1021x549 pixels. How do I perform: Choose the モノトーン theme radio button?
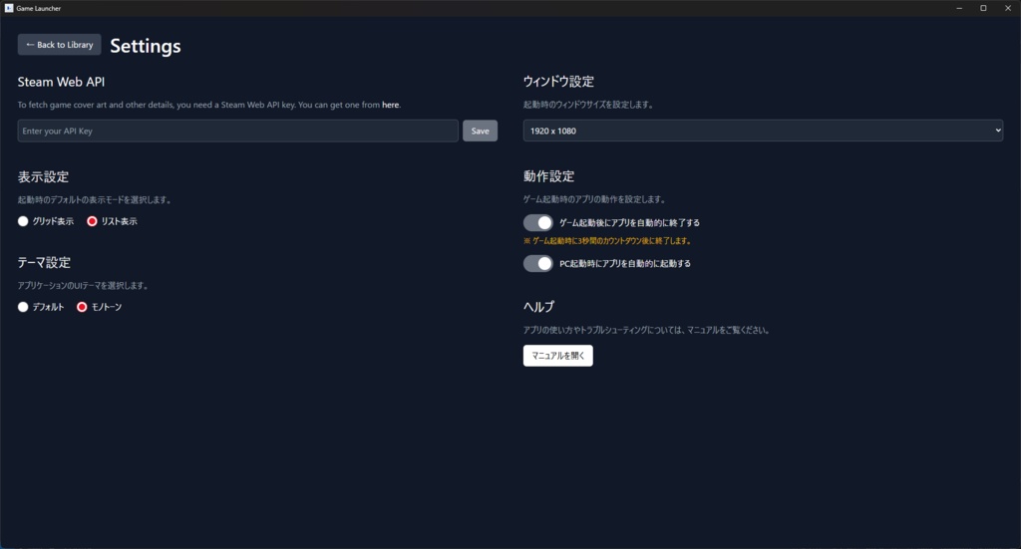point(82,307)
